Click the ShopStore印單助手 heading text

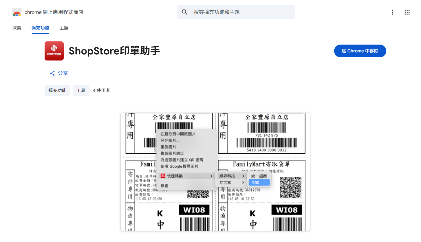pos(114,51)
